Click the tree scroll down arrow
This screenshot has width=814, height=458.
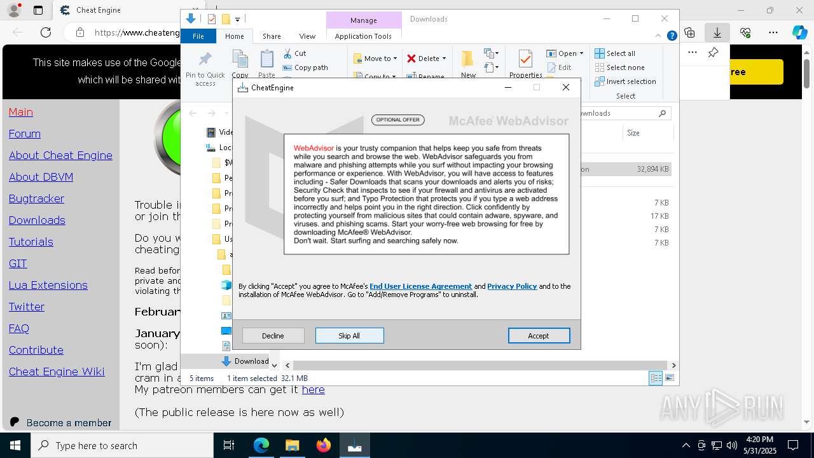pyautogui.click(x=275, y=365)
